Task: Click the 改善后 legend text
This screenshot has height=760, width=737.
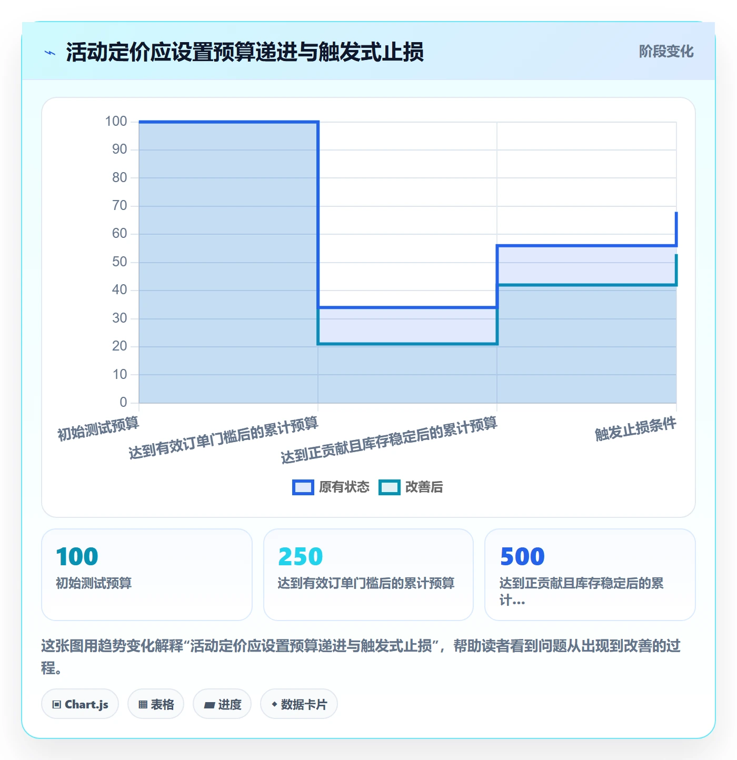Action: pos(424,487)
